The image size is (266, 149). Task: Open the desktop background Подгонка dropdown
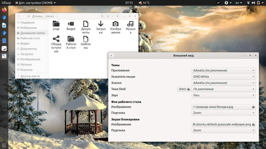[x=224, y=113]
